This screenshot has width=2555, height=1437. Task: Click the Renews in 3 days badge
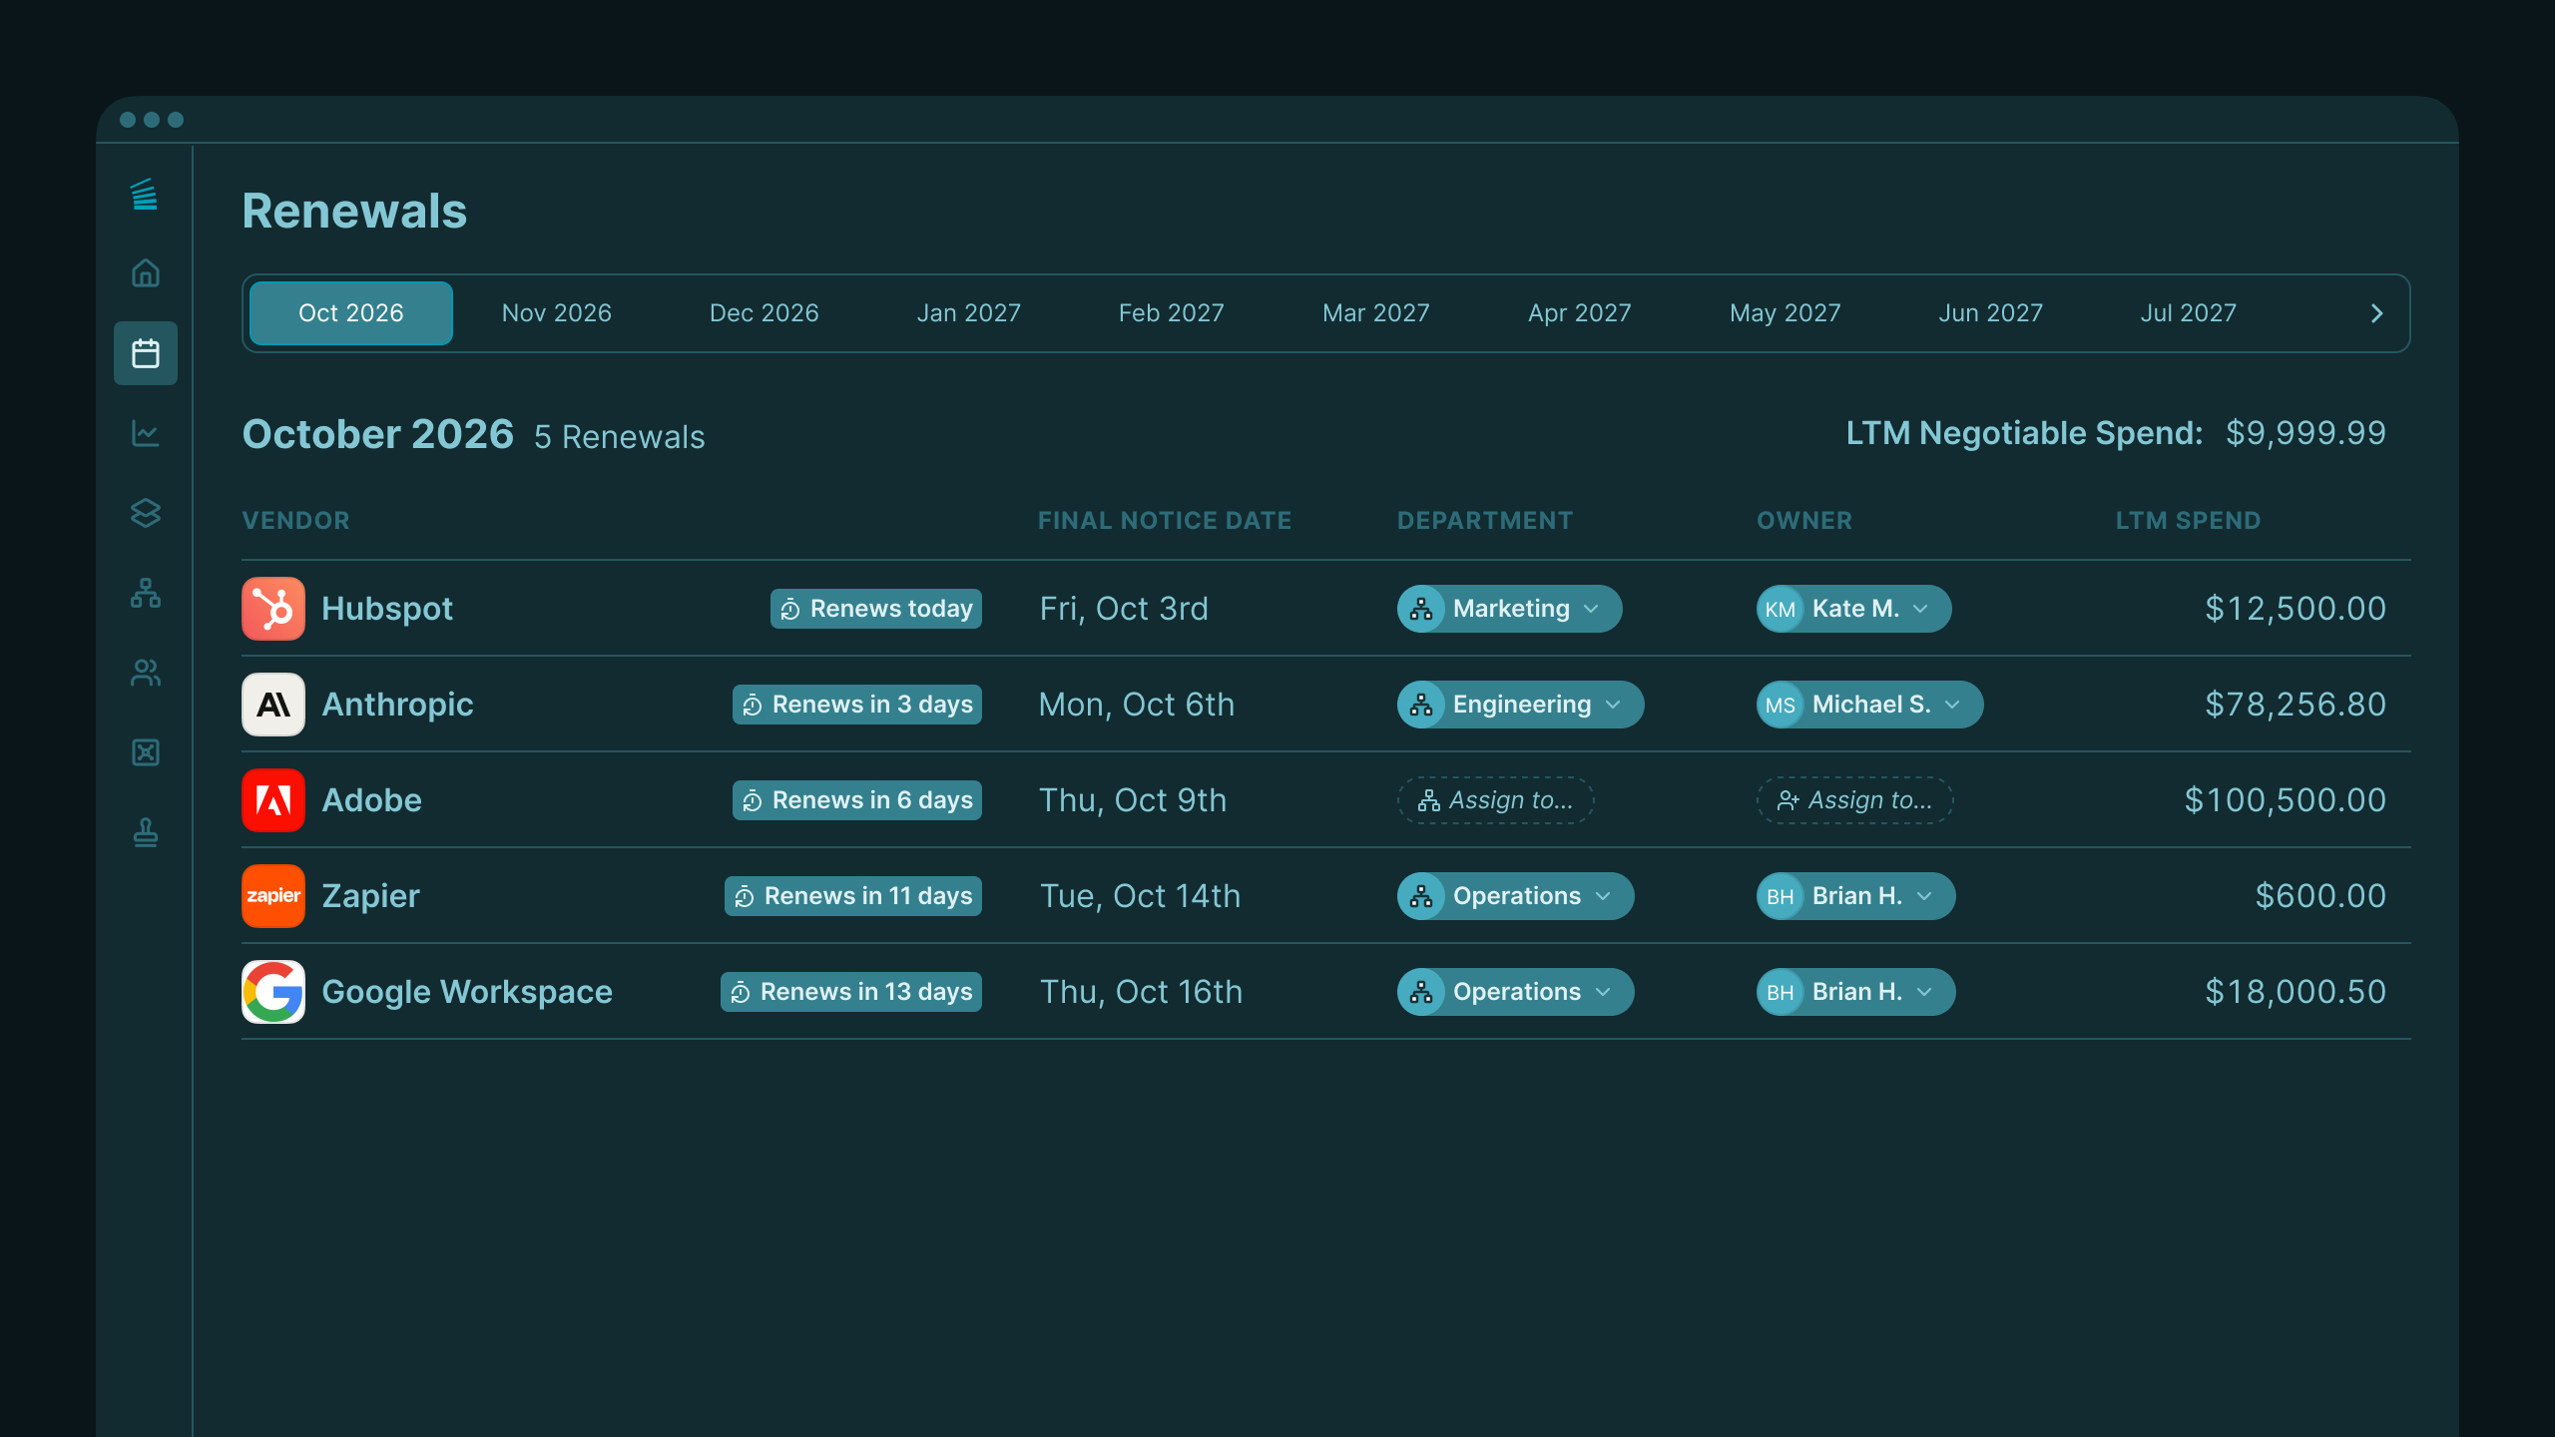click(857, 705)
